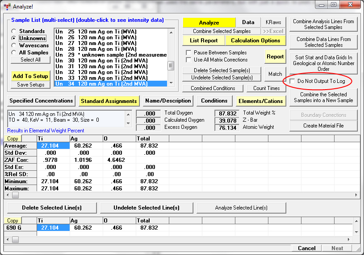Click the Cancel button
The width and height of the screenshot is (364, 255).
306,248
